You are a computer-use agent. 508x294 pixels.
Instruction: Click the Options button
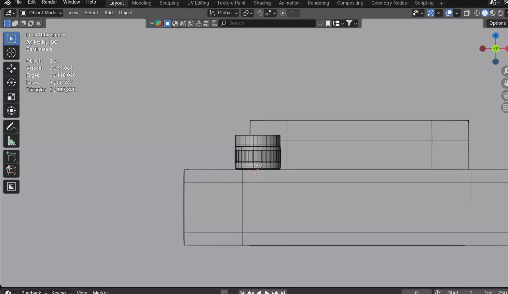[497, 23]
